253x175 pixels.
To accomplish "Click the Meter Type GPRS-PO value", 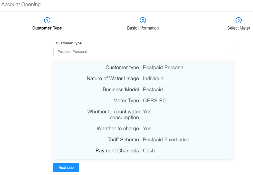I will click(155, 101).
